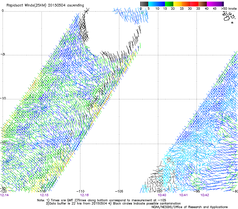The image size is (238, 209).
Task: Click the longitude axis label '-115'
Action: [x=42, y=191]
